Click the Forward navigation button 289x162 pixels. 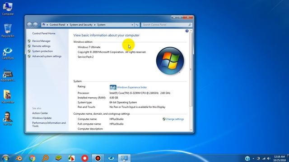(x=35, y=25)
